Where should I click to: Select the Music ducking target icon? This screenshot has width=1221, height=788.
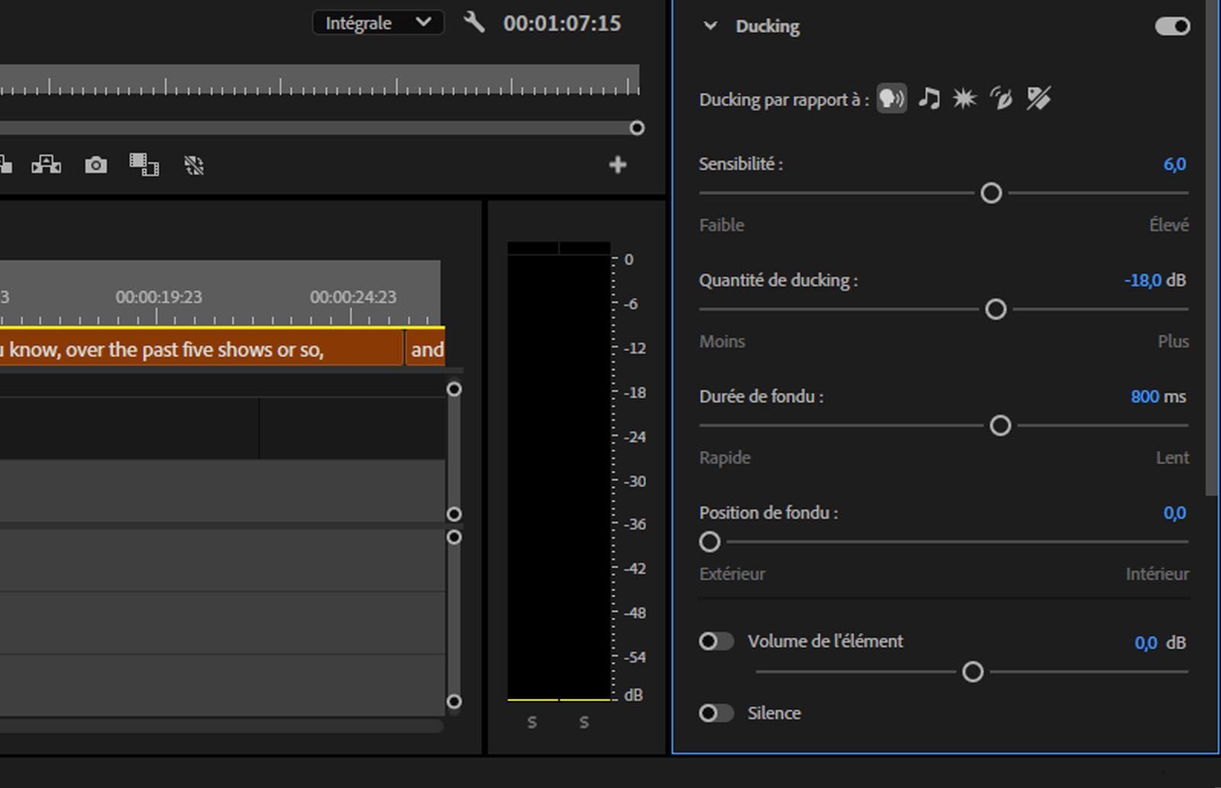pos(929,98)
